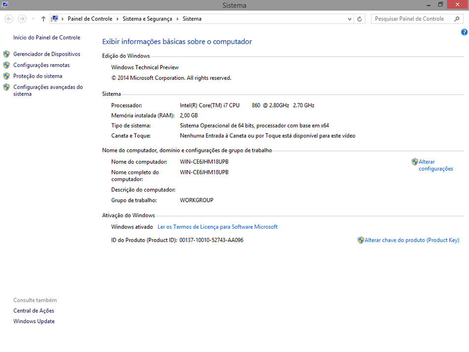Refresh the System page
Viewport: 469px width, 352px height.
click(359, 19)
